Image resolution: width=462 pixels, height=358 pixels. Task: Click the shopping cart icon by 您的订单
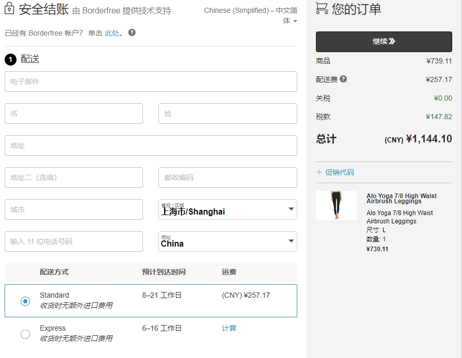pyautogui.click(x=322, y=8)
